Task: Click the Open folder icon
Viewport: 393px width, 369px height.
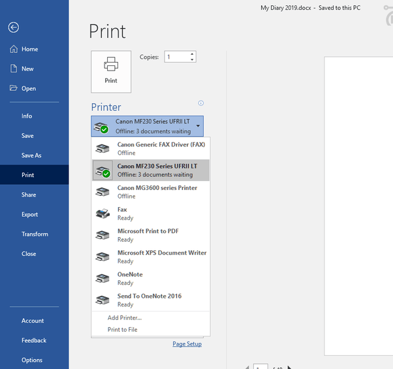Action: (13, 88)
